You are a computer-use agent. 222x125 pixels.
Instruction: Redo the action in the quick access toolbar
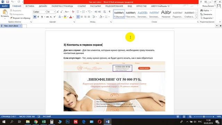coord(19,2)
